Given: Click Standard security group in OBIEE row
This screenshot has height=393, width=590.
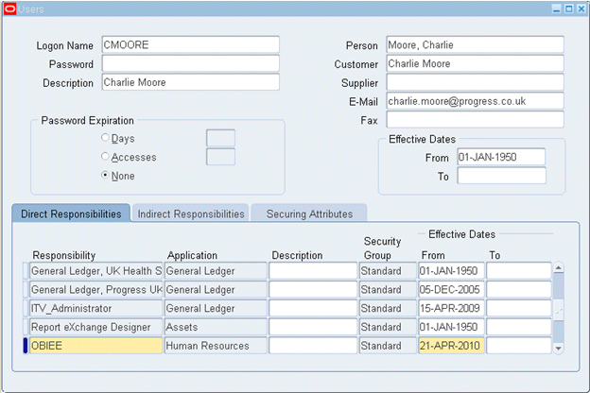Looking at the screenshot, I should pos(388,346).
